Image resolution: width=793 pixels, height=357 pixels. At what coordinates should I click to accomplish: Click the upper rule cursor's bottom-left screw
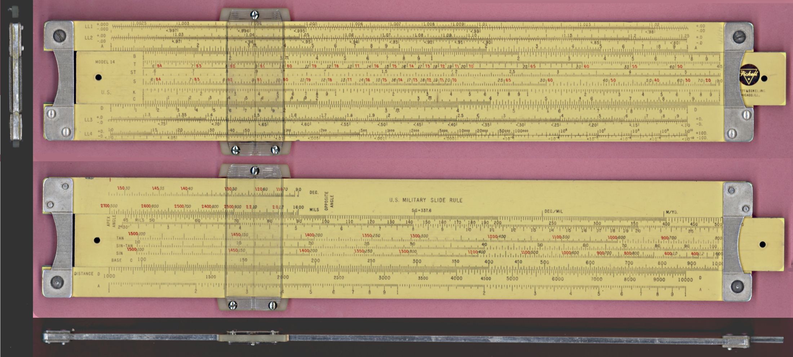point(235,150)
